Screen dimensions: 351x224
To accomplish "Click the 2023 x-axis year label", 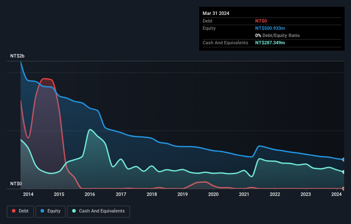I will [306, 194].
